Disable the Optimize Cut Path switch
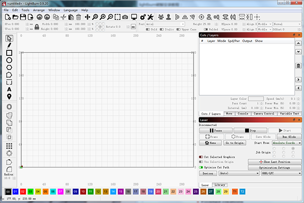This screenshot has height=203, width=304. [201, 167]
